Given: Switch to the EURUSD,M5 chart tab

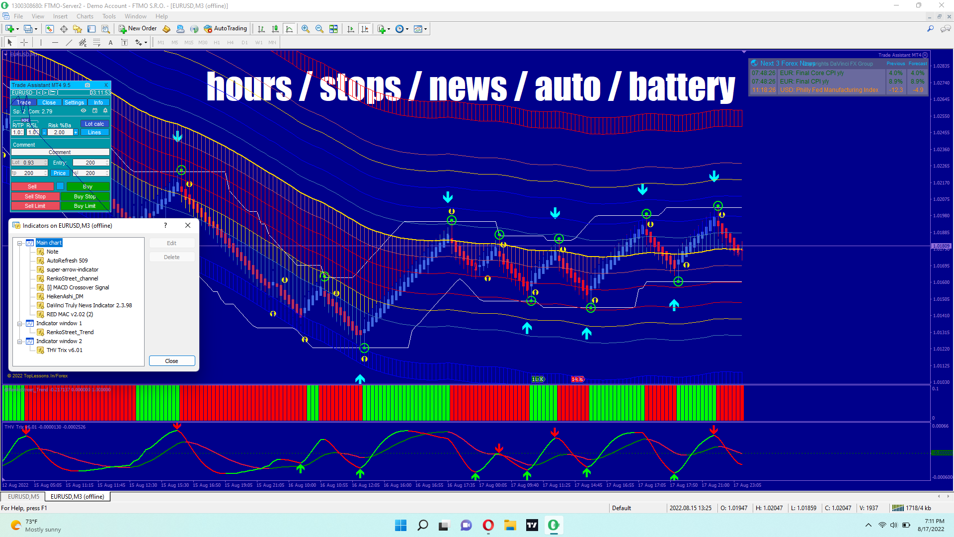Looking at the screenshot, I should click(x=23, y=496).
